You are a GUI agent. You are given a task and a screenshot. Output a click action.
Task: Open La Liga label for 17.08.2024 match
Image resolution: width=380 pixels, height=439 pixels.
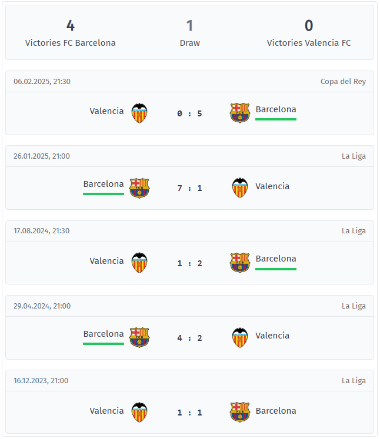[354, 231]
